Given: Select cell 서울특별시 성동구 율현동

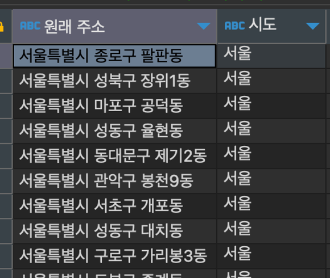Looking at the screenshot, I should [115, 131].
